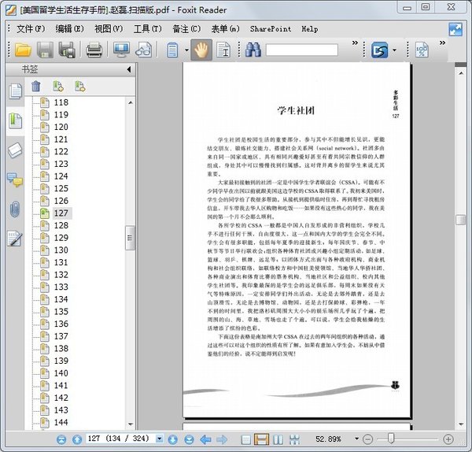
Task: Go to the previous page
Action: click(77, 439)
